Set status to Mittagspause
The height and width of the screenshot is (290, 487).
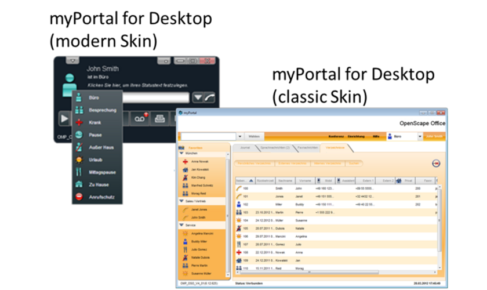click(x=97, y=172)
